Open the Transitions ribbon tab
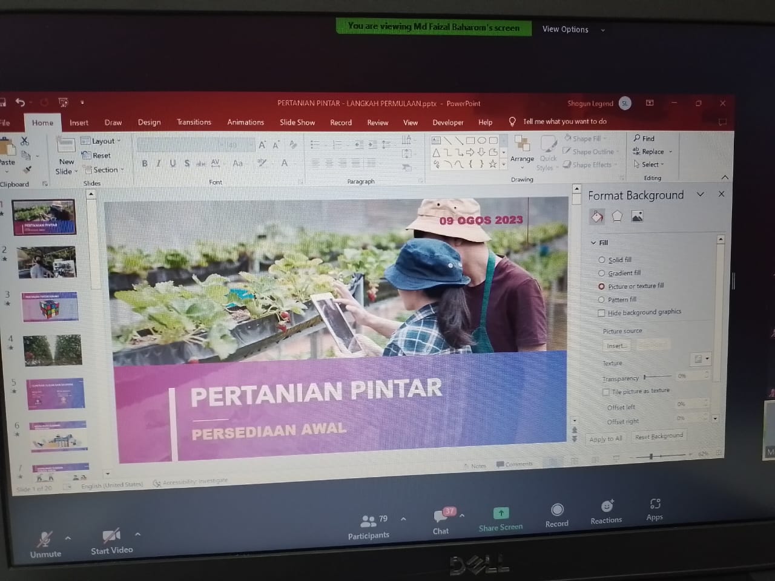The image size is (775, 581). point(194,122)
